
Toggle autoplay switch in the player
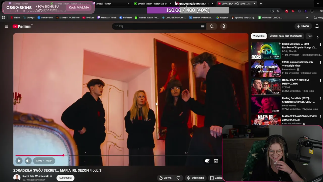[207, 161]
